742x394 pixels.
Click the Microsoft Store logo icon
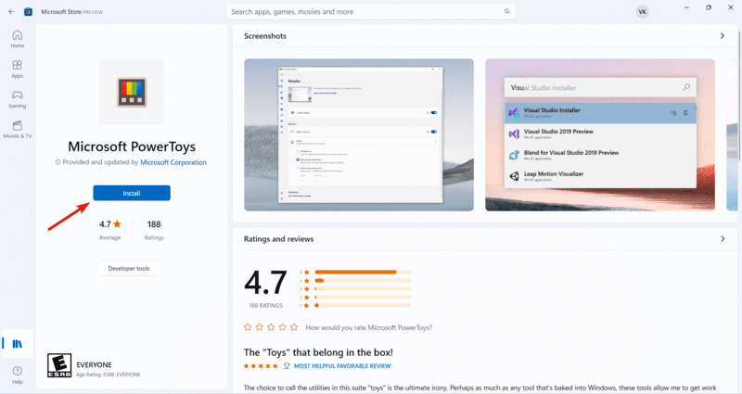tap(29, 12)
